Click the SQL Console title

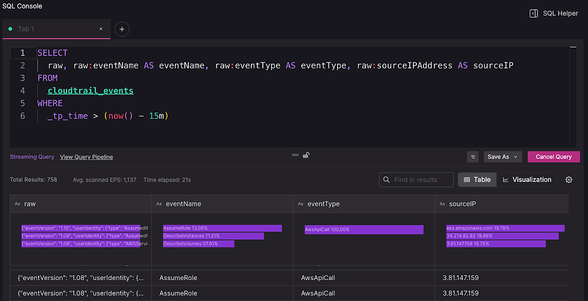[x=22, y=6]
